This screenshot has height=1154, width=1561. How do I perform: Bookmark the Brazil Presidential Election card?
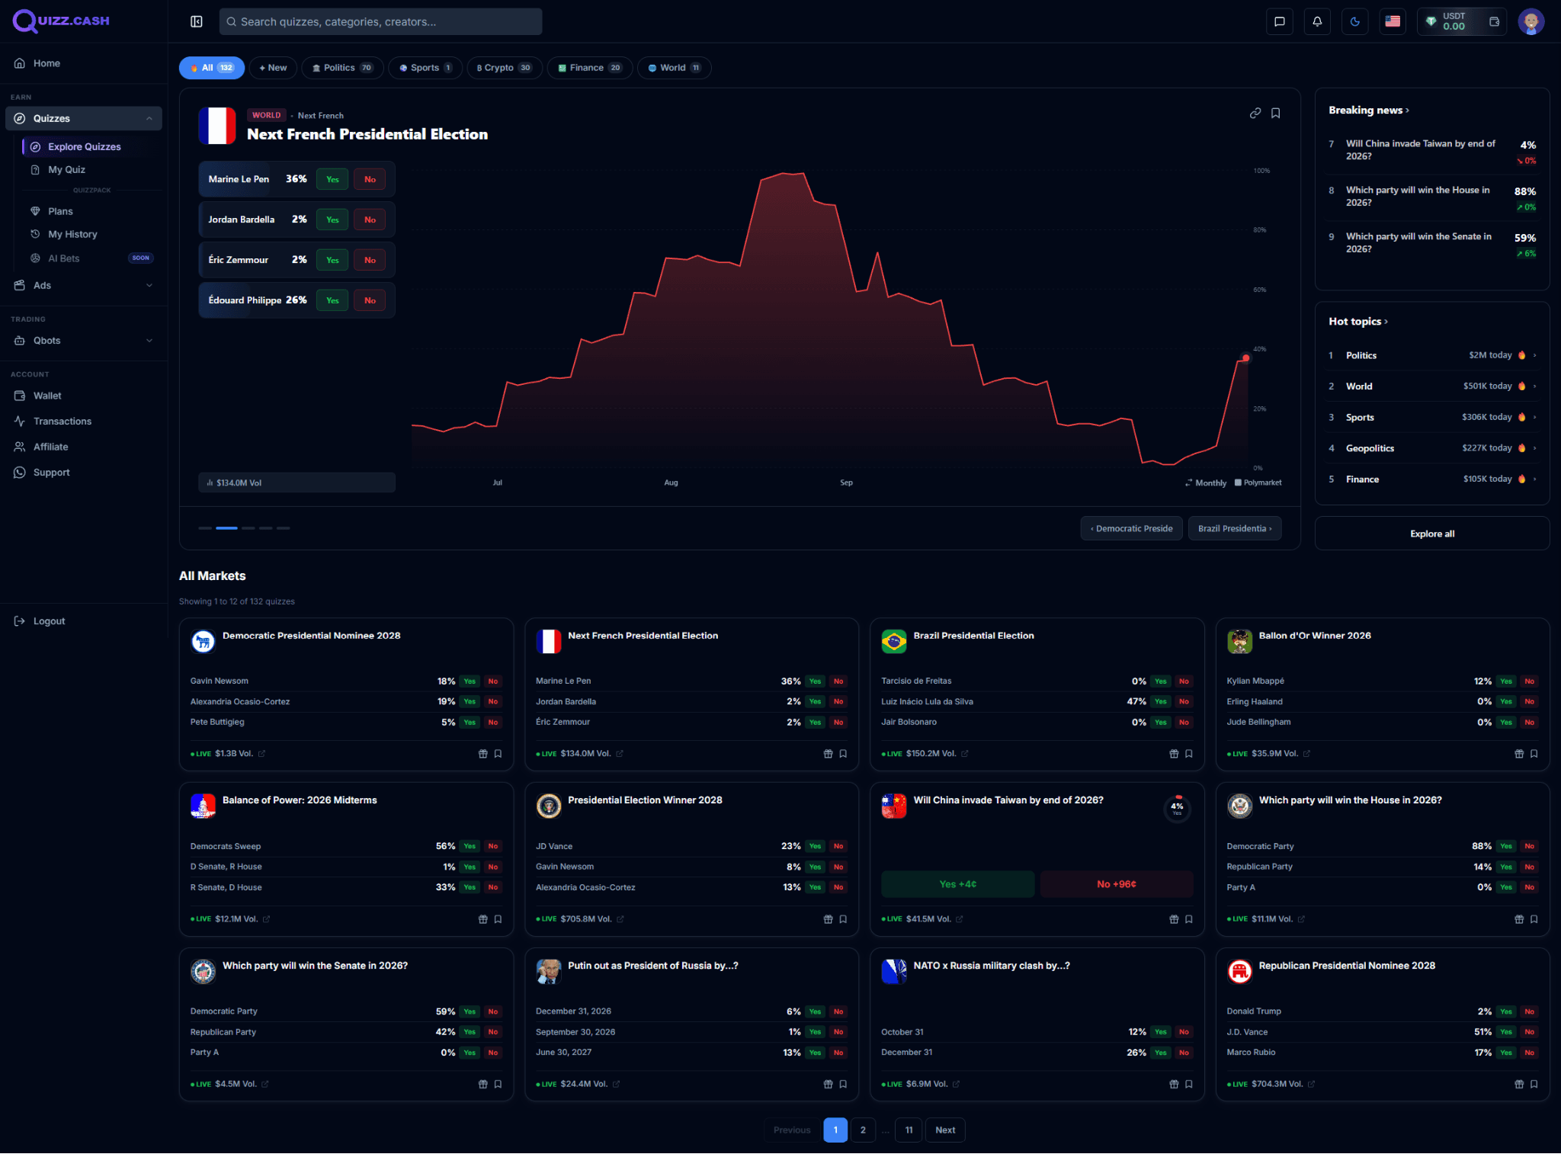1189,754
